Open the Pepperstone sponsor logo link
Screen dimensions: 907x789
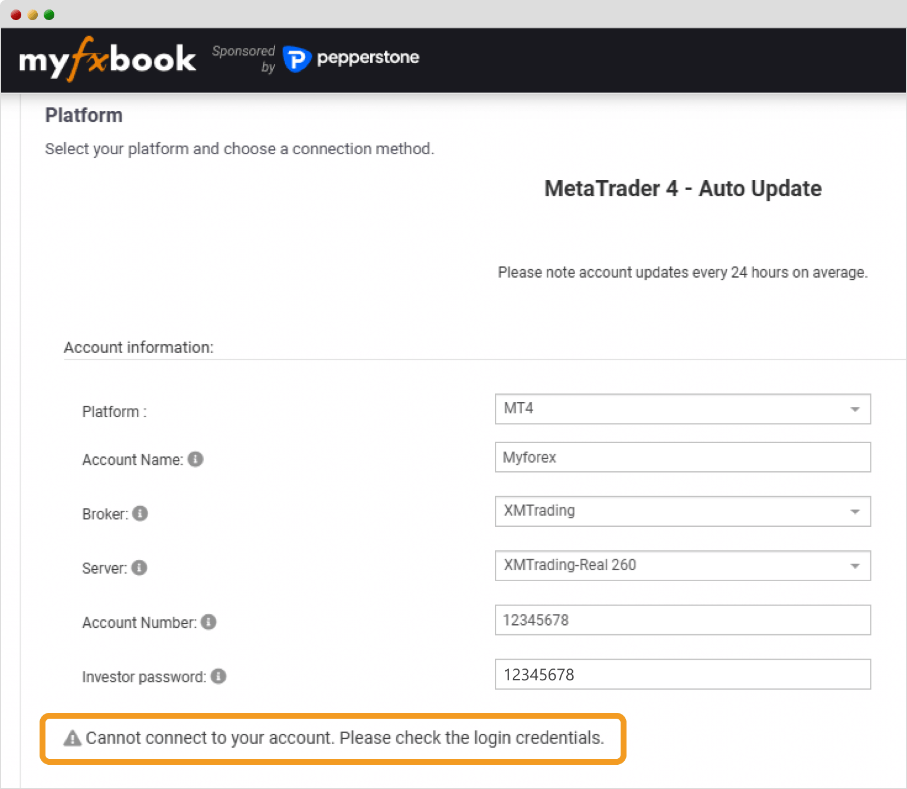coord(351,58)
